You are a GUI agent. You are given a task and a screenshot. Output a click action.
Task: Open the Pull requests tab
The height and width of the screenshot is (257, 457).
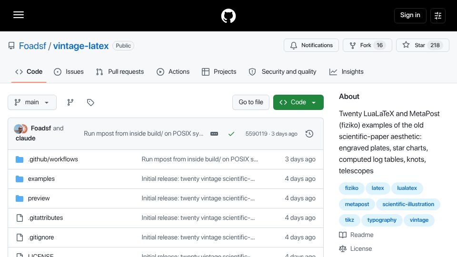point(120,72)
